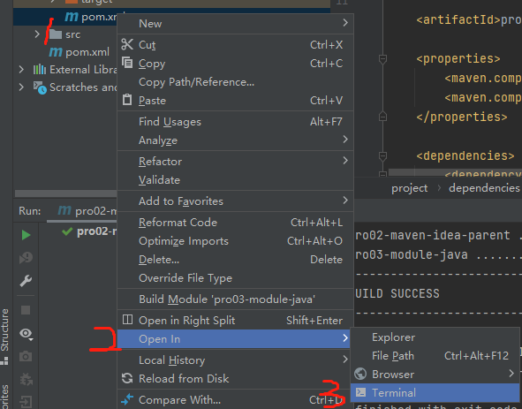Click External Libraries library icon

point(40,69)
